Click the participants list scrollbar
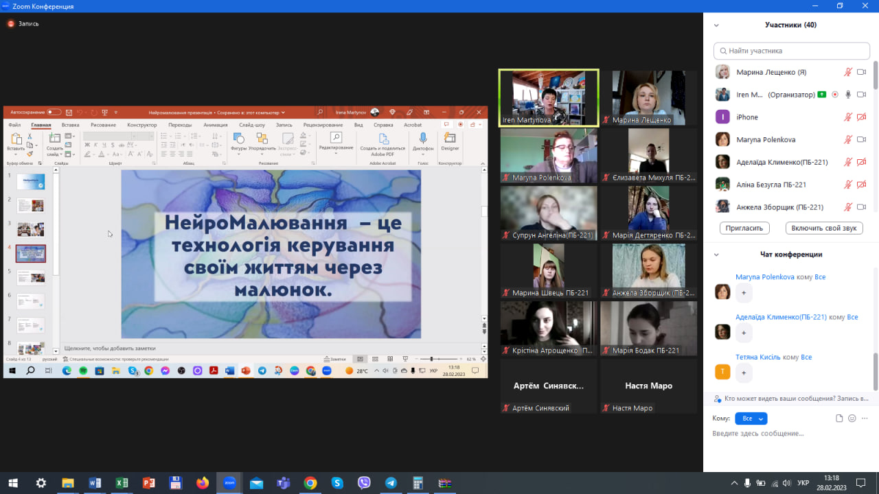This screenshot has height=494, width=879. tap(876, 75)
